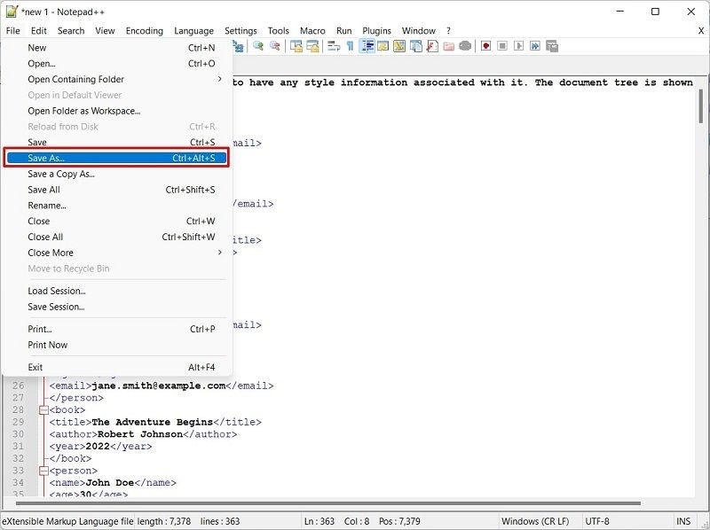Image resolution: width=710 pixels, height=530 pixels.
Task: Choose Close in the File menu
Action: point(117,222)
